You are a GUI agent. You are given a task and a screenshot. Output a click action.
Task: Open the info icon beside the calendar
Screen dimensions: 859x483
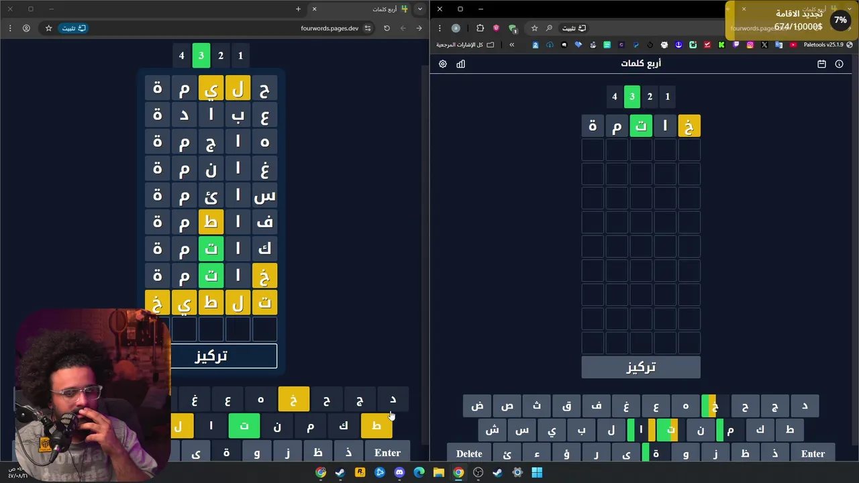[x=839, y=64]
